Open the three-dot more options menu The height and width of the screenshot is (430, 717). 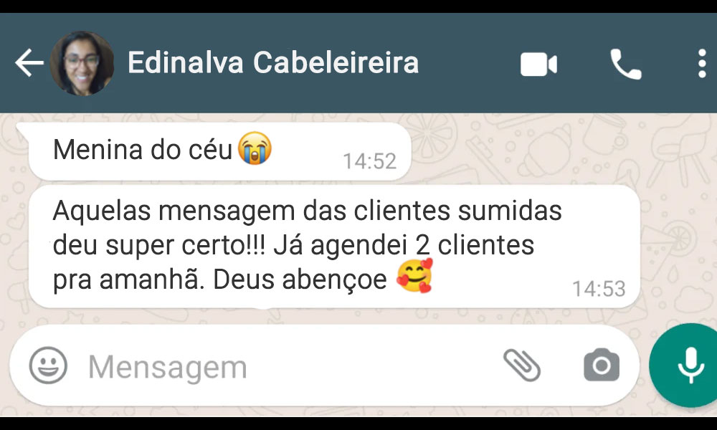coord(702,64)
